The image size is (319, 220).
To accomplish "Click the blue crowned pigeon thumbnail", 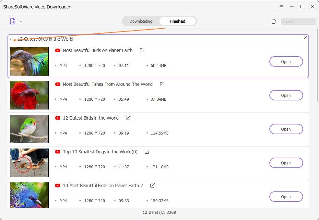I will [30, 195].
